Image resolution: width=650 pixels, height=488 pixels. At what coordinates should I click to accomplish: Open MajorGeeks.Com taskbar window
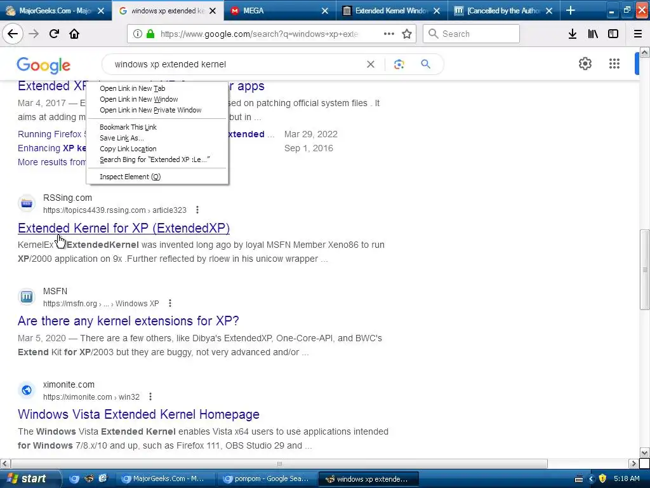tap(164, 479)
